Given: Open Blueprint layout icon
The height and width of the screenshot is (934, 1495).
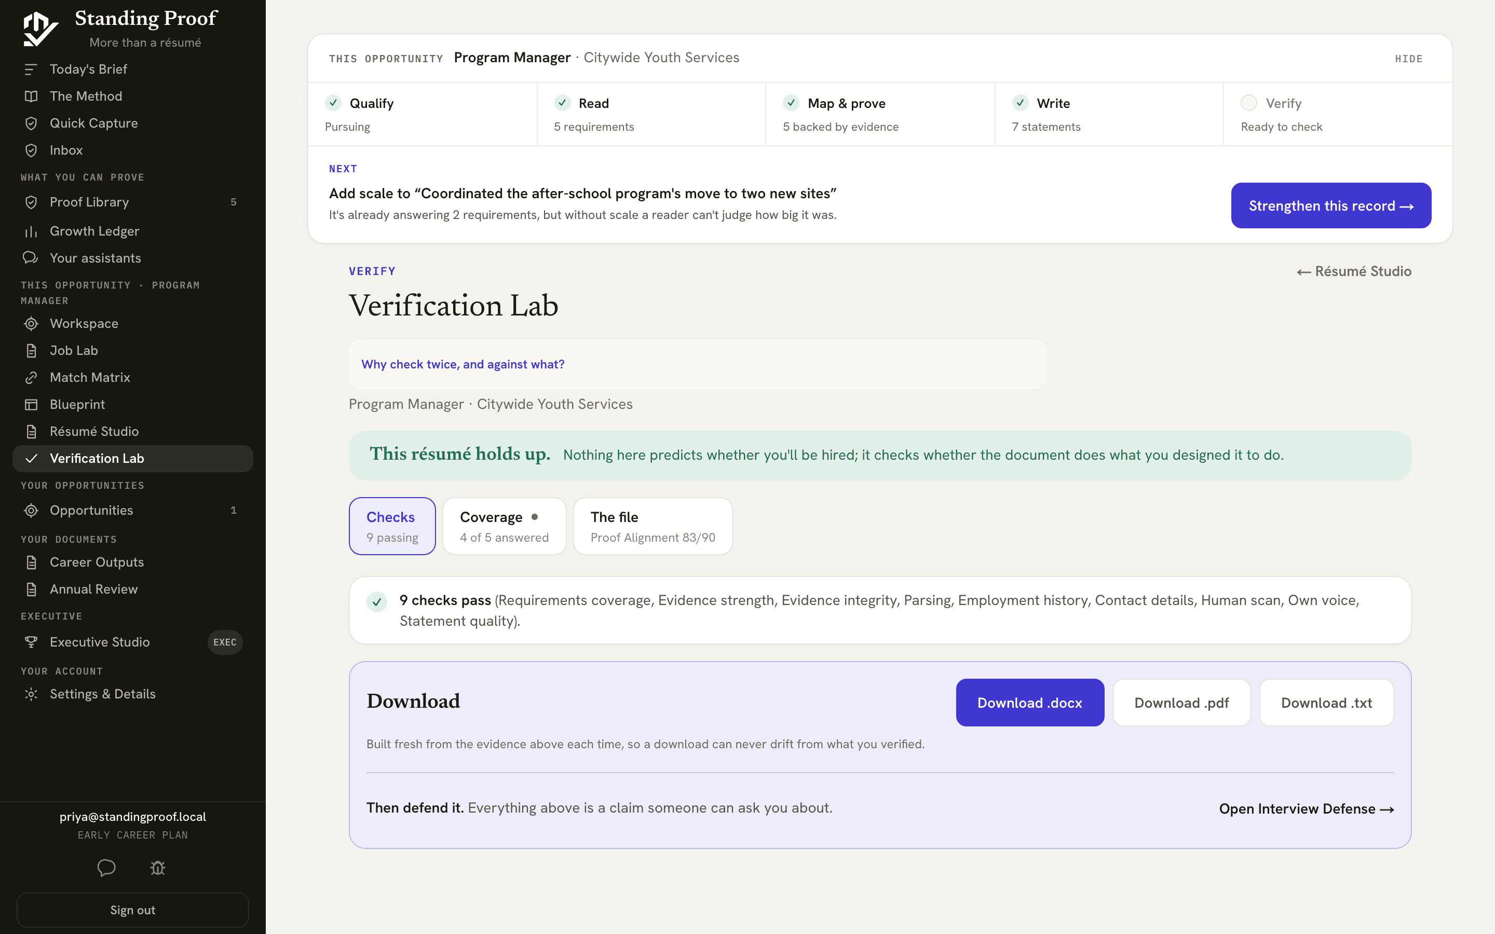Looking at the screenshot, I should [31, 405].
